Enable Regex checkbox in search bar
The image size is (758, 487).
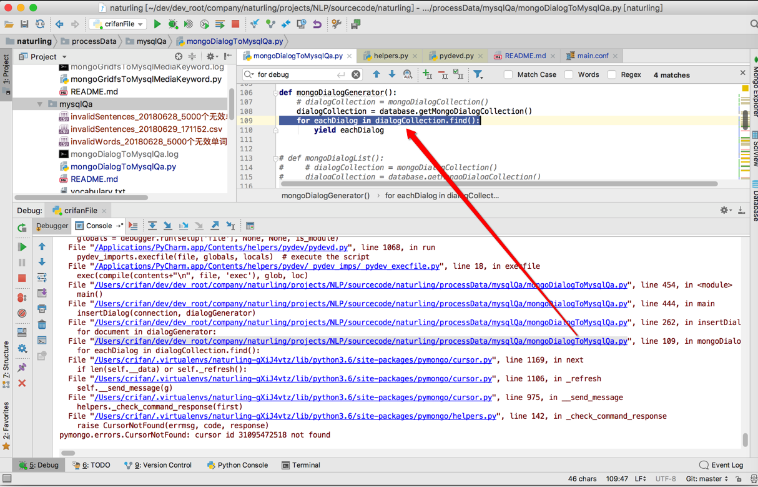point(612,74)
